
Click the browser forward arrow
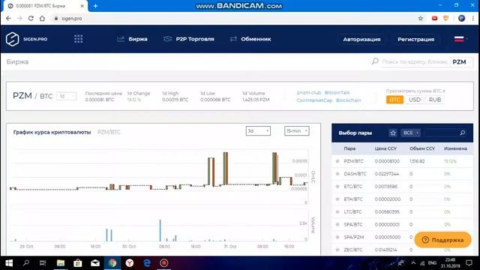tap(19, 18)
